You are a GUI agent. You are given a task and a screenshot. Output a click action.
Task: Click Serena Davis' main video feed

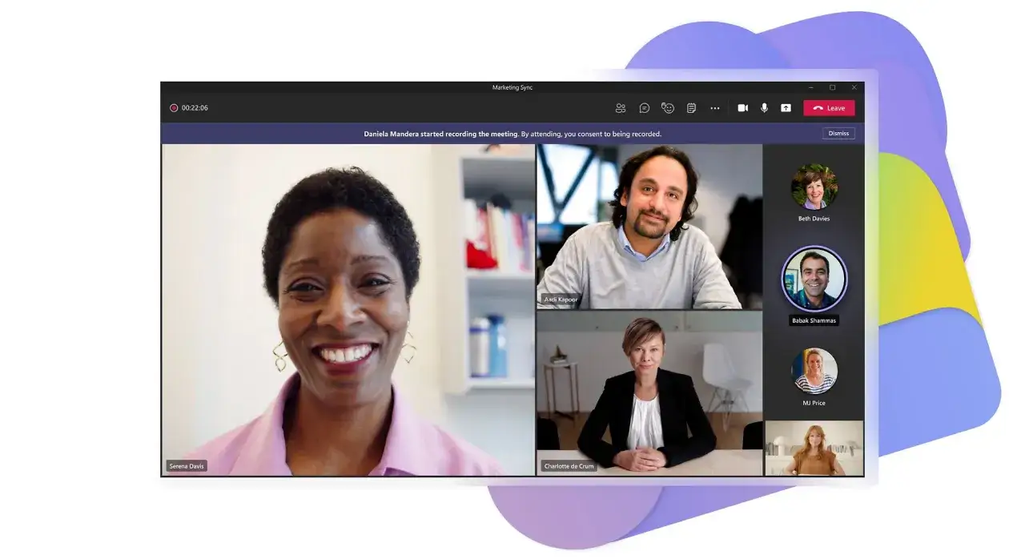[x=348, y=310]
